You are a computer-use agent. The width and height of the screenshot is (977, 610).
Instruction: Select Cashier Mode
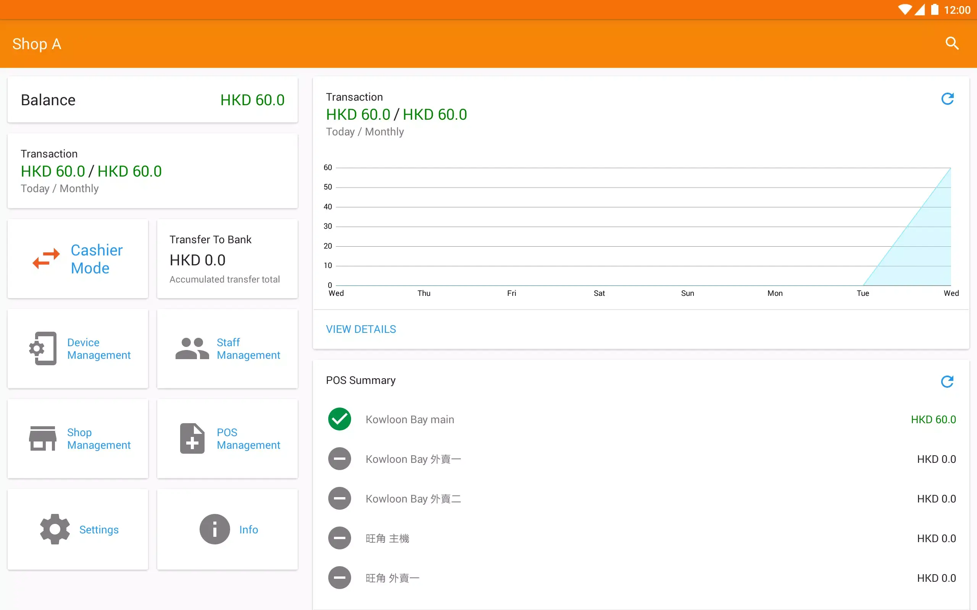click(77, 258)
